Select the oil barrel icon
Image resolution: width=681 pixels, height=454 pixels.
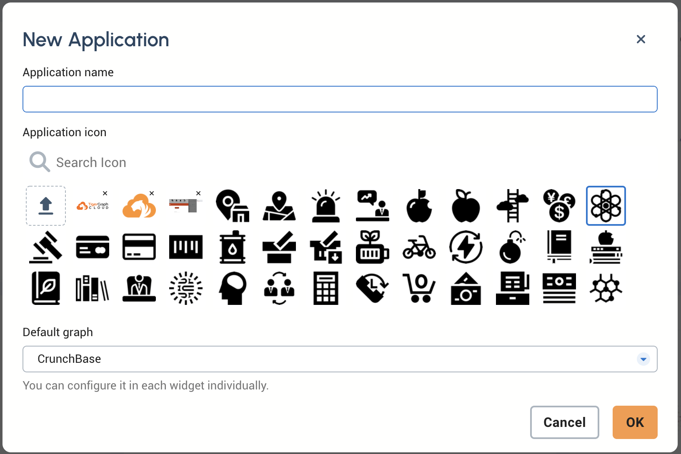[x=232, y=247]
